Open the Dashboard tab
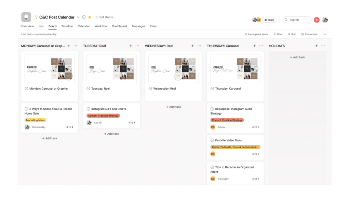This screenshot has height=197, width=350. point(119,26)
